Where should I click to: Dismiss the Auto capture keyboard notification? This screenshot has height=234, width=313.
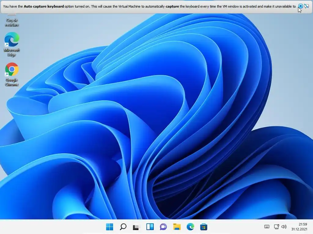[300, 6]
